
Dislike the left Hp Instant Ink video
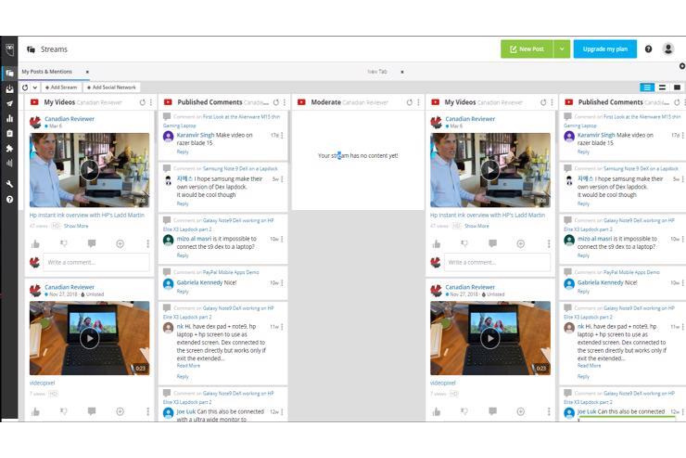64,244
